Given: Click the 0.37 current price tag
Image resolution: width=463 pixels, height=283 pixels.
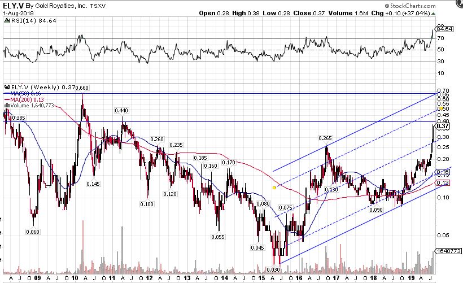Looking at the screenshot, I should tap(443, 126).
